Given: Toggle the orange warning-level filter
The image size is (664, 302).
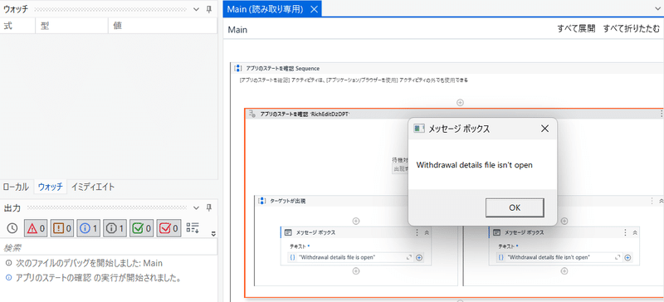Looking at the screenshot, I should pyautogui.click(x=62, y=228).
